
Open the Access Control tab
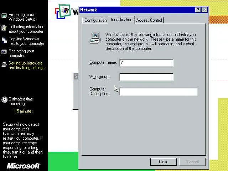pyautogui.click(x=149, y=20)
